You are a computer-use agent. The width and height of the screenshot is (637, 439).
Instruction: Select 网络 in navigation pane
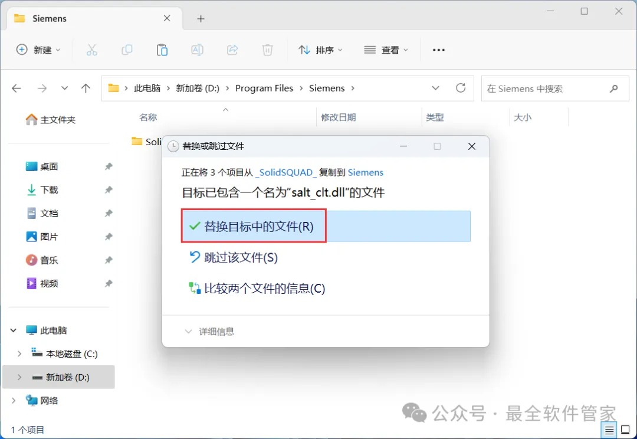42,401
